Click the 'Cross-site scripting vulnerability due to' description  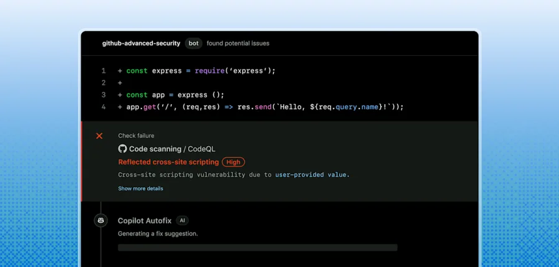pyautogui.click(x=195, y=175)
